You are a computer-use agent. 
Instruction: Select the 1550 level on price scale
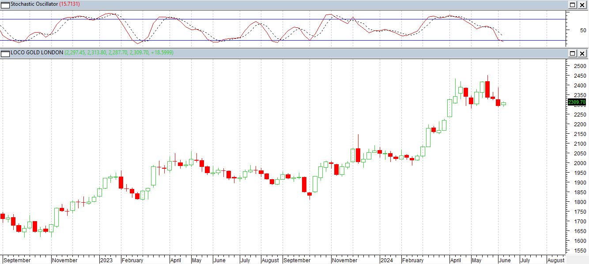[580, 251]
